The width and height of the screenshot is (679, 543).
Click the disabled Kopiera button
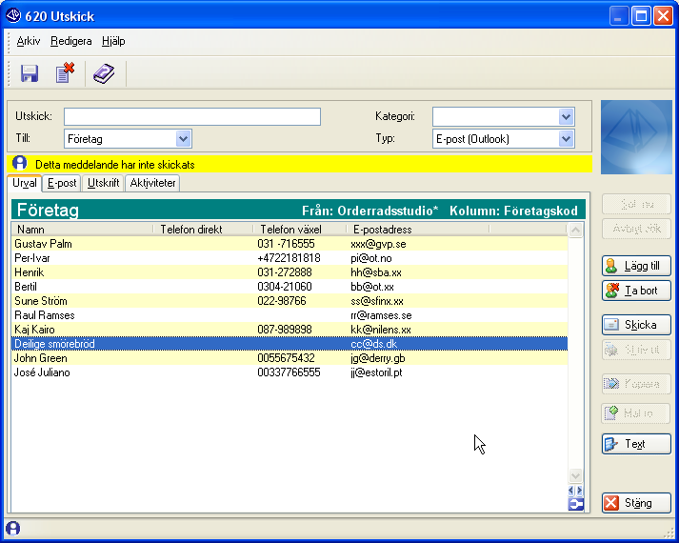(636, 384)
